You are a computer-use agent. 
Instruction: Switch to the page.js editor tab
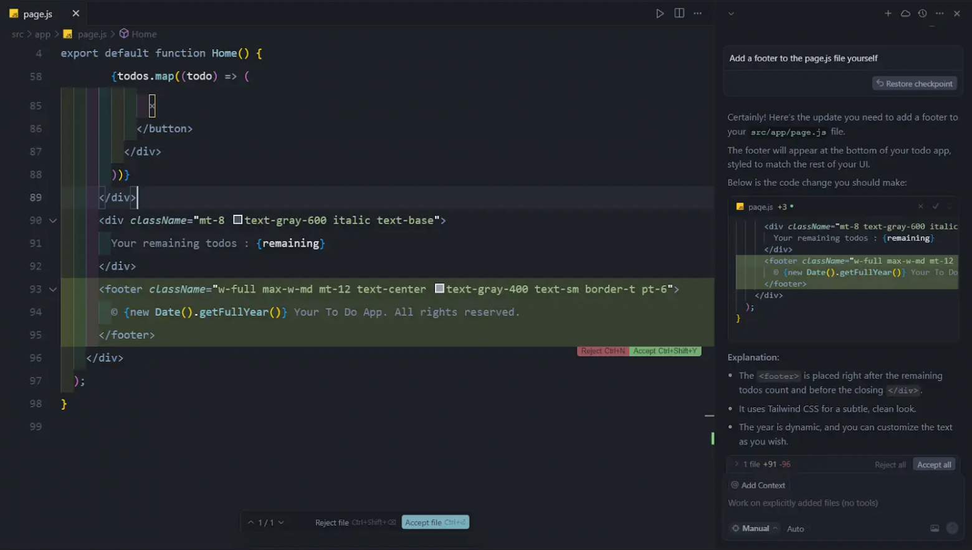click(x=37, y=14)
